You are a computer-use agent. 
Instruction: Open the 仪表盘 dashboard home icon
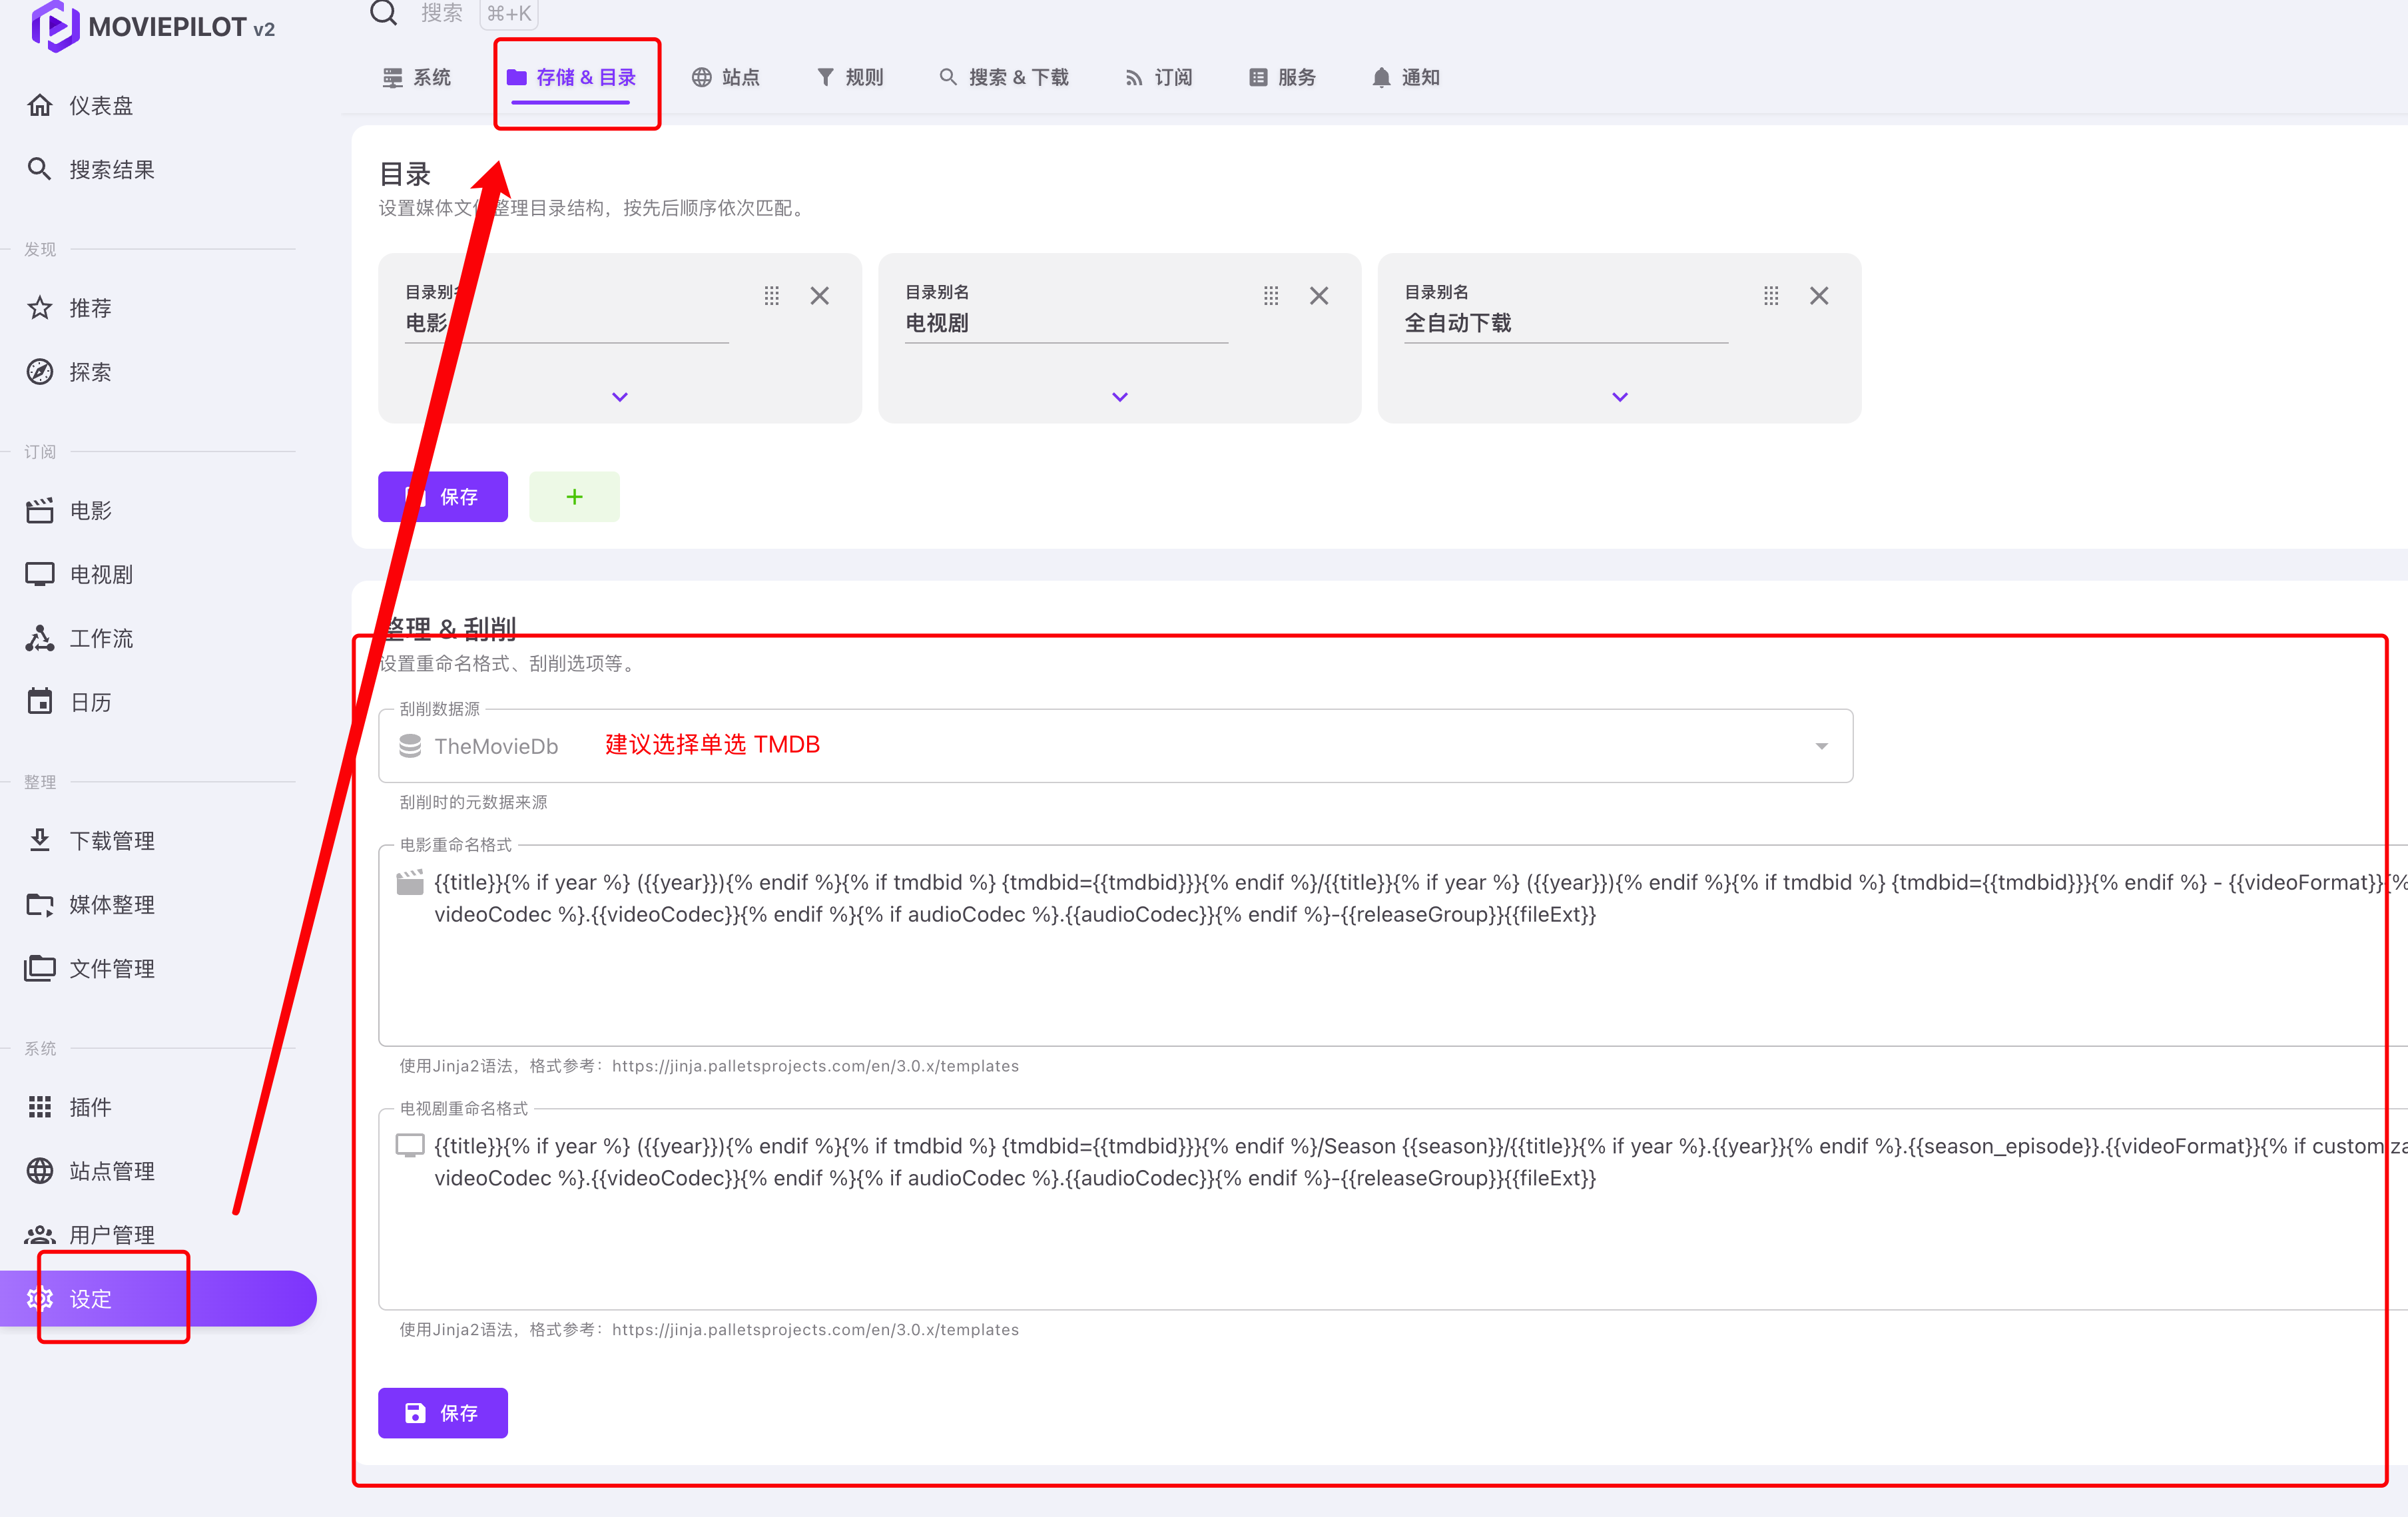pyautogui.click(x=40, y=105)
